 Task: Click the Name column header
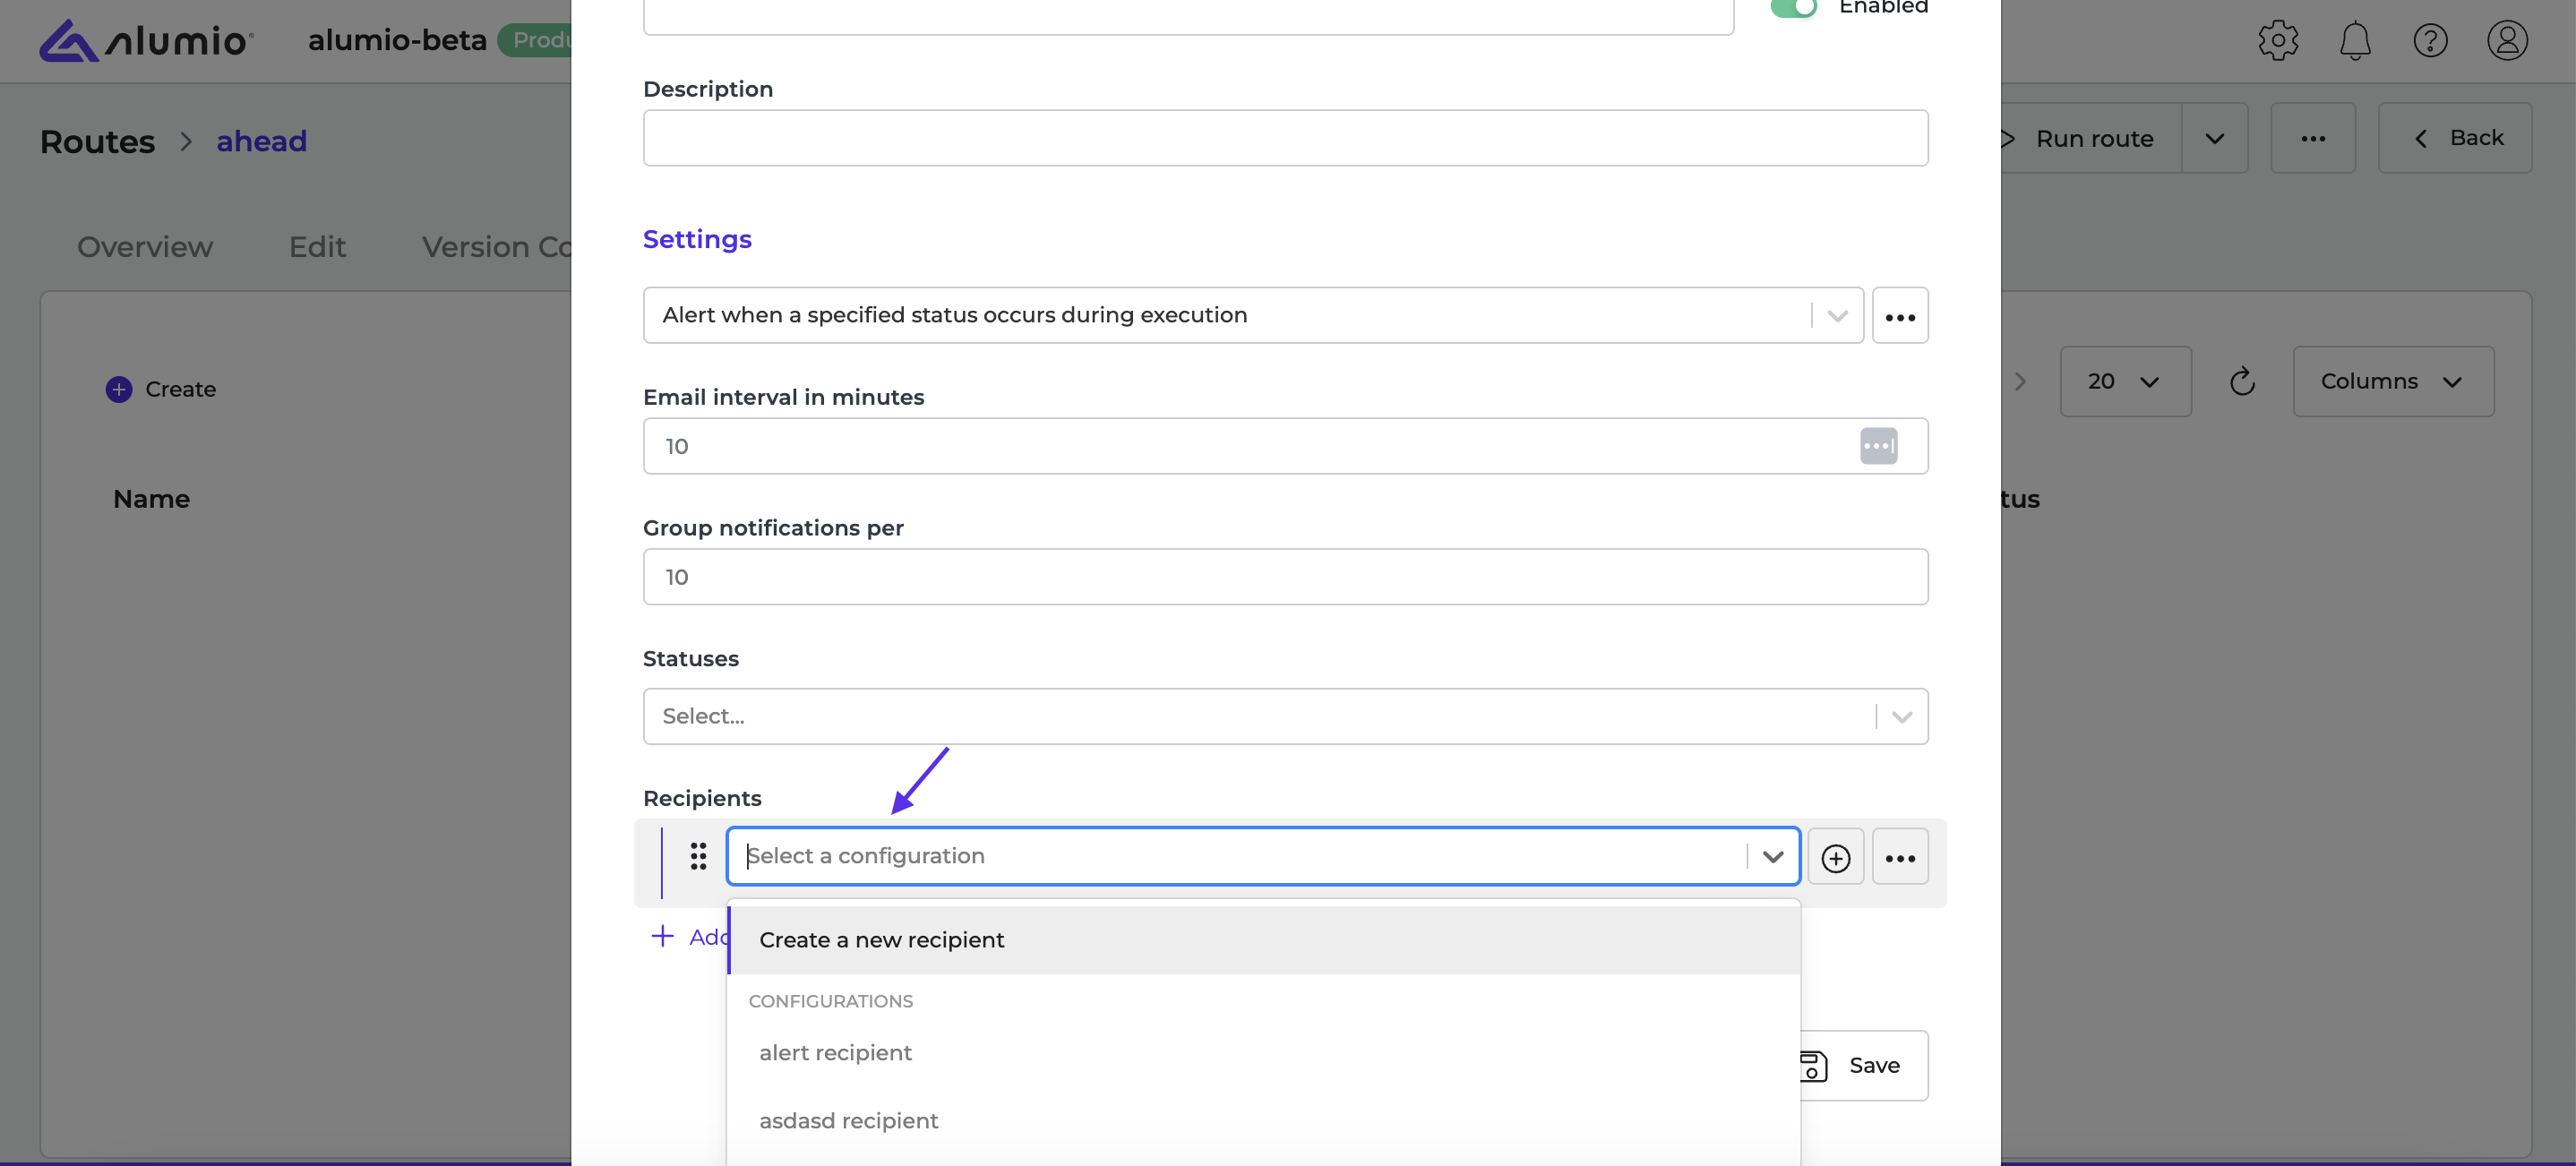pyautogui.click(x=151, y=499)
